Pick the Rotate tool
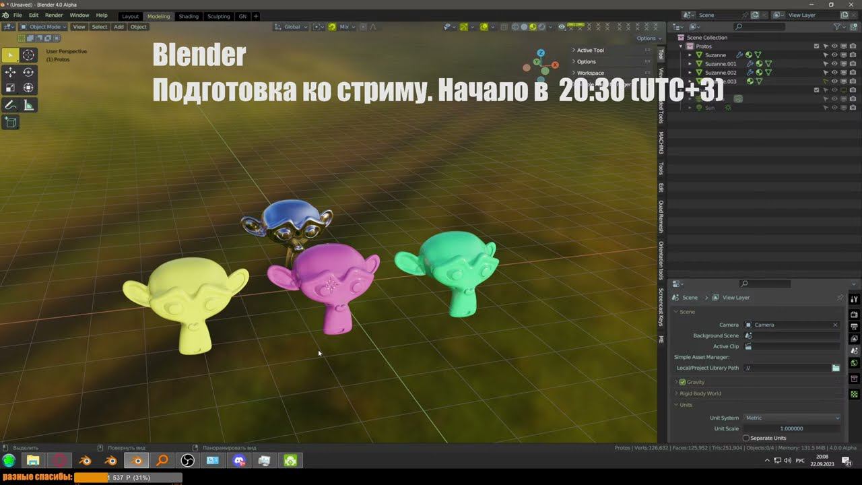This screenshot has width=862, height=485. click(28, 72)
